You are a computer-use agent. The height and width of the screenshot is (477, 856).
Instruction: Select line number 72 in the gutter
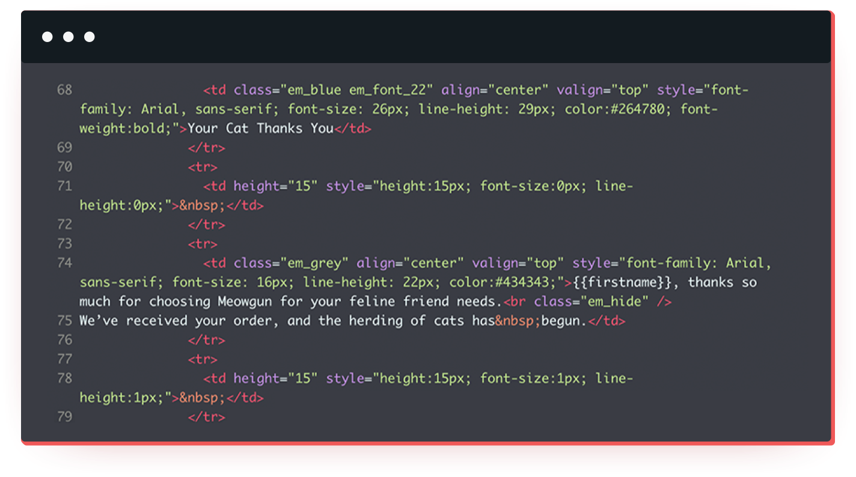(64, 225)
